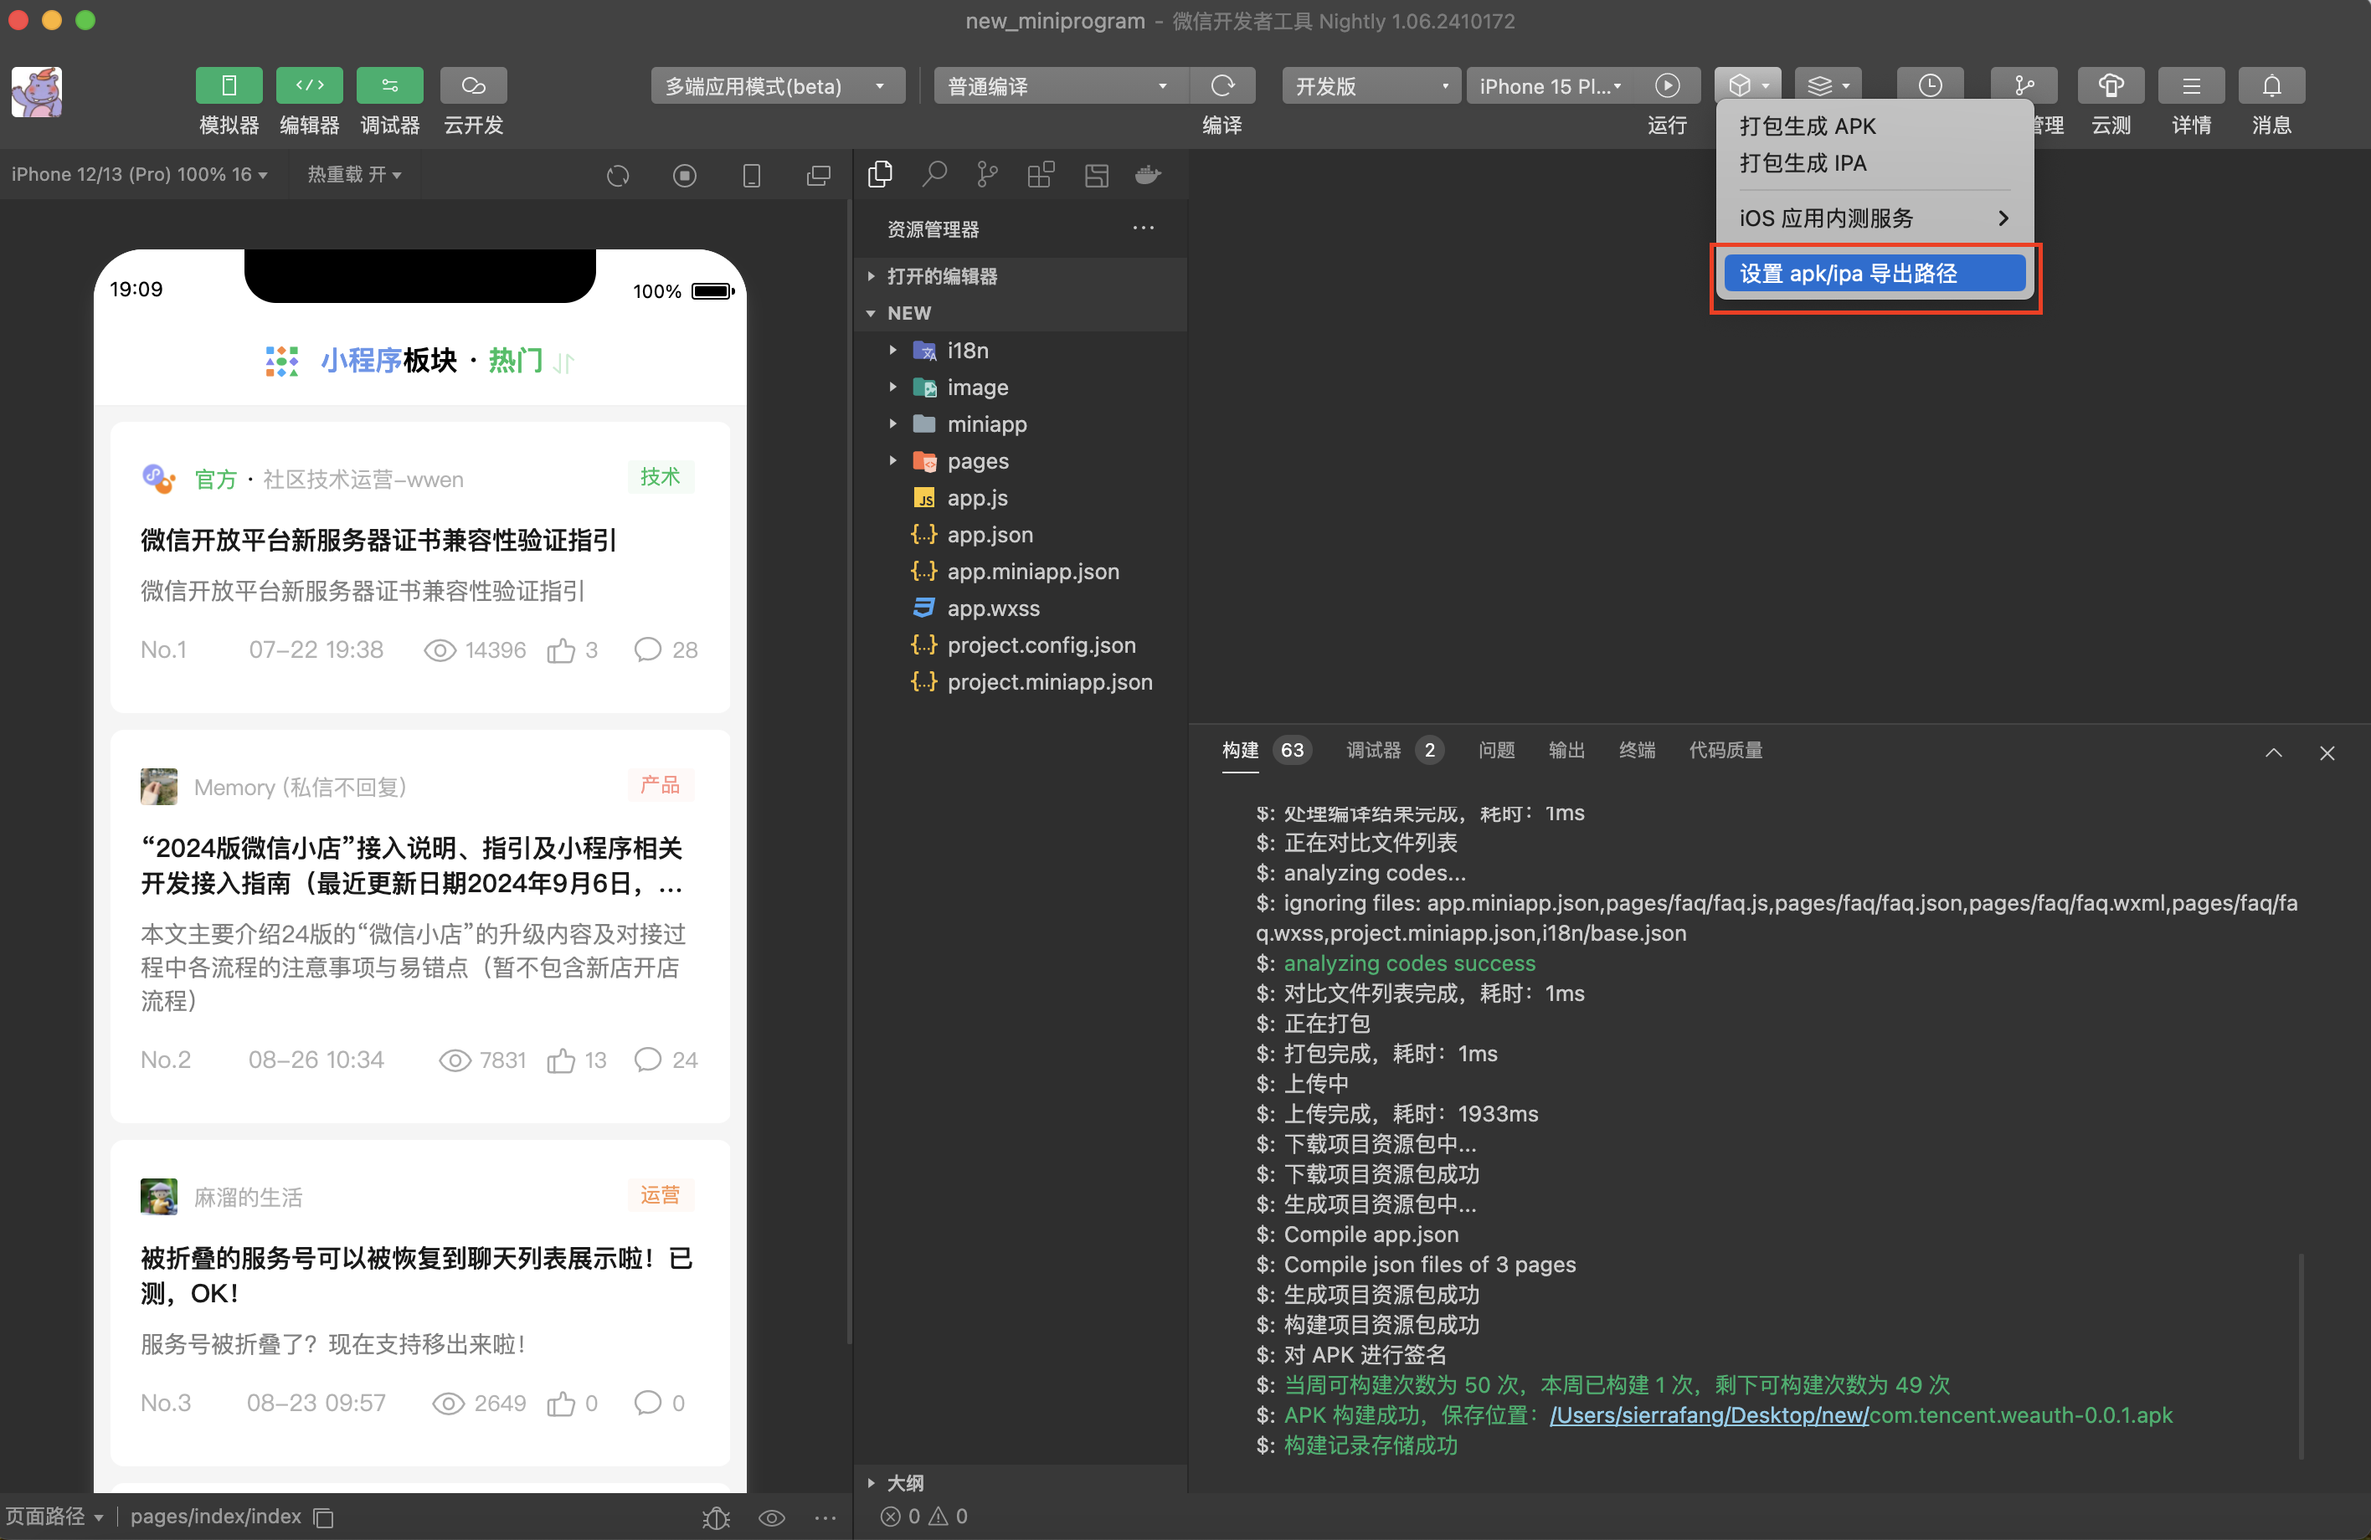The height and width of the screenshot is (1540, 2371).
Task: Toggle hot reload (热重载) dropdown
Action: tap(353, 174)
